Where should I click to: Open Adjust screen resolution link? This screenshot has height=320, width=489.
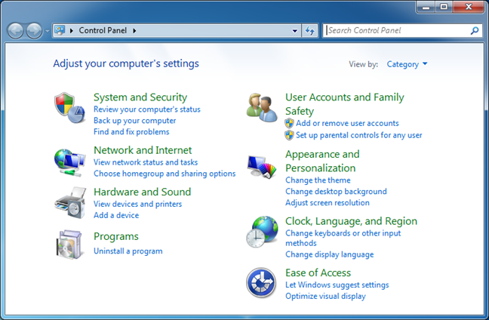coord(328,203)
